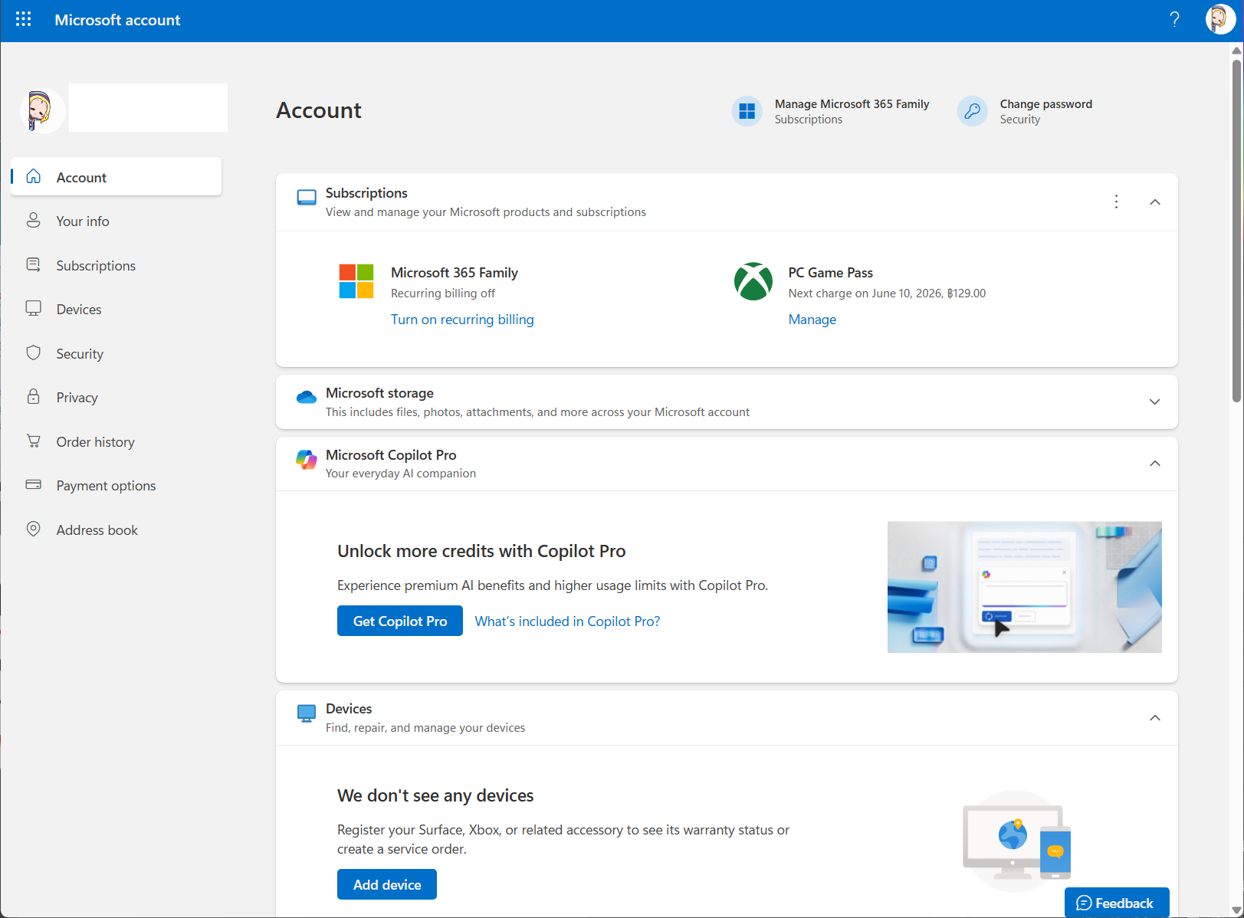Select the Devices sidebar icon
1244x918 pixels.
pos(34,308)
